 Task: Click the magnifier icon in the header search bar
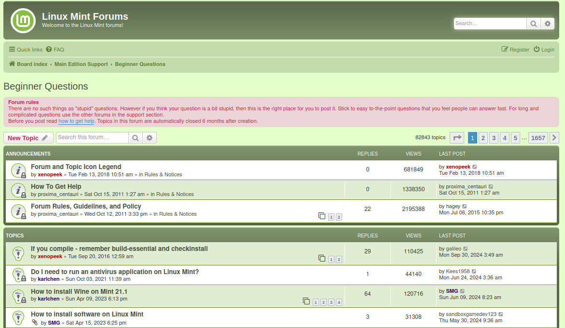(533, 23)
